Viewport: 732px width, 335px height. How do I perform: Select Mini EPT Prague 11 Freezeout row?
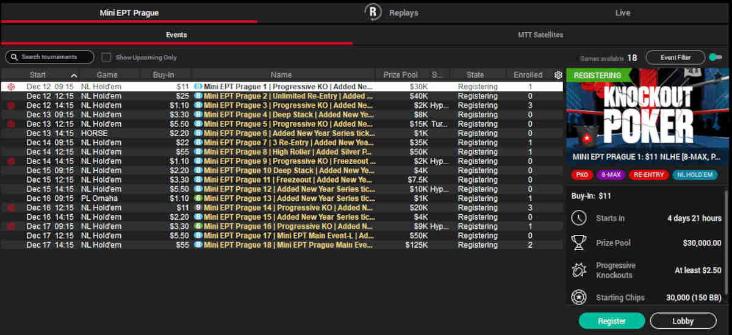pos(282,180)
